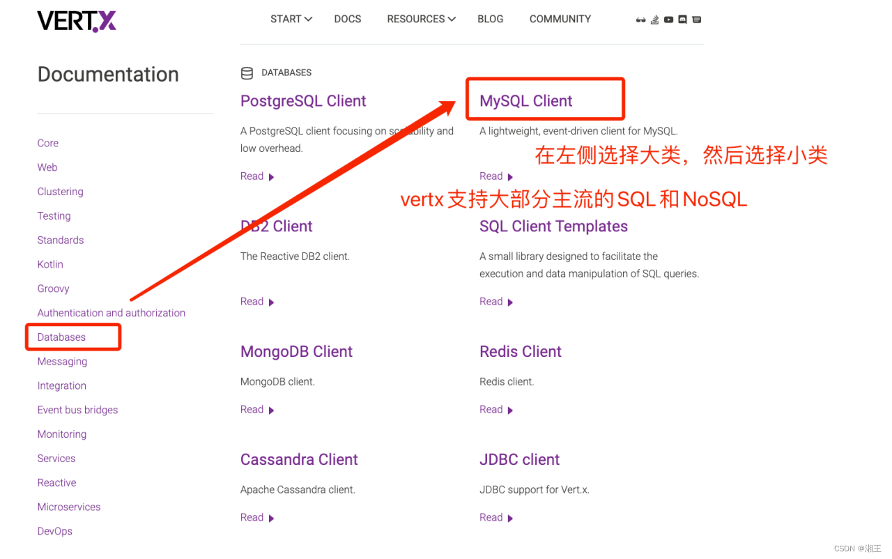This screenshot has height=559, width=892.
Task: Open the Discord chat icon
Action: click(682, 20)
